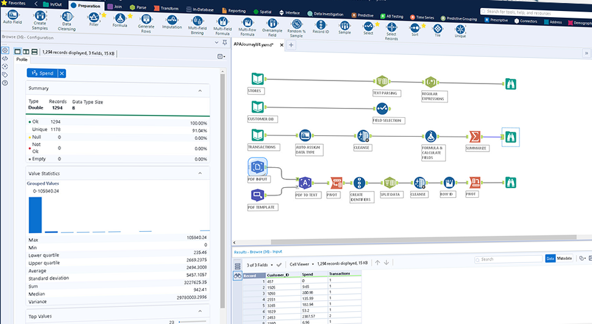Collapse the Top Values section
Image resolution: width=592 pixels, height=324 pixels.
200,311
